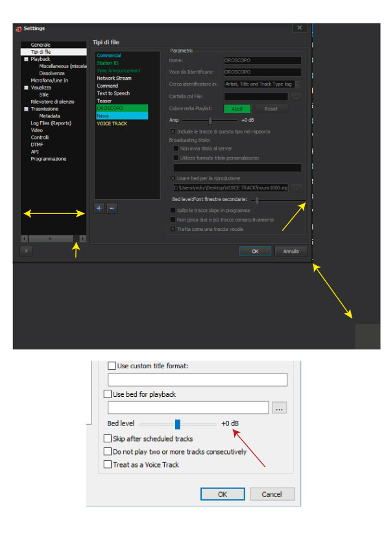Click the plus icon to add file type
The image size is (386, 546).
click(x=99, y=208)
